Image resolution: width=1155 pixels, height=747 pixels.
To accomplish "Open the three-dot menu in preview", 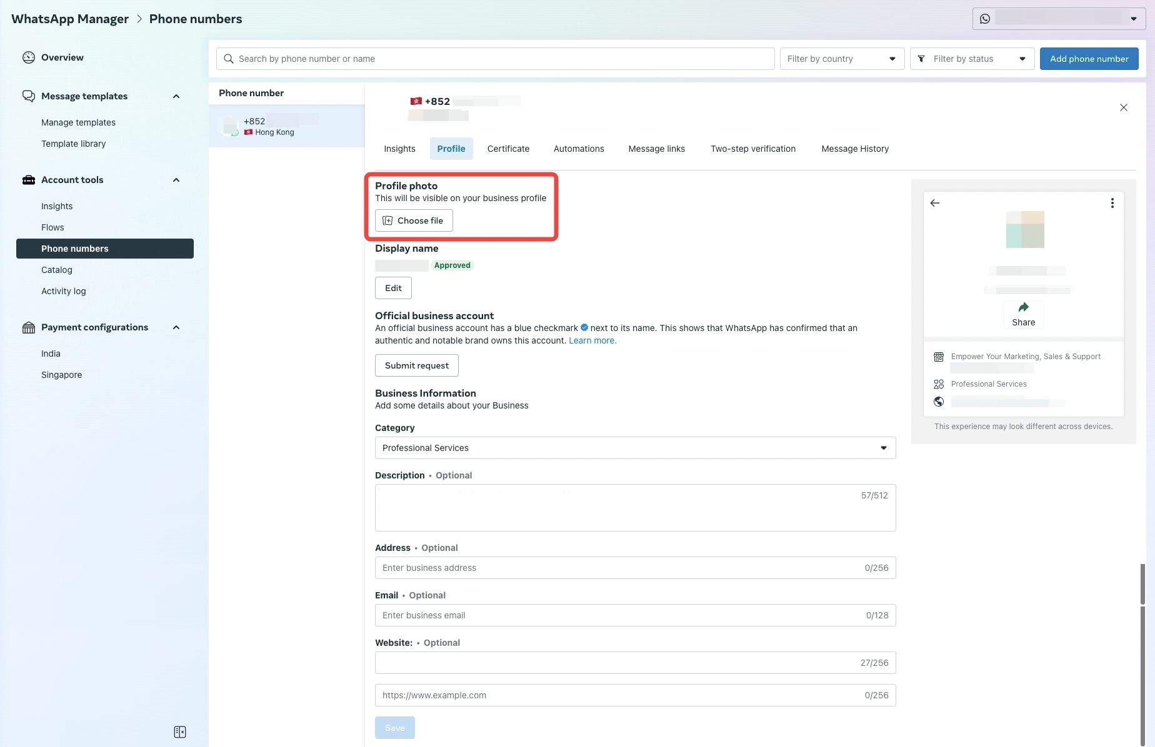I will tap(1112, 203).
